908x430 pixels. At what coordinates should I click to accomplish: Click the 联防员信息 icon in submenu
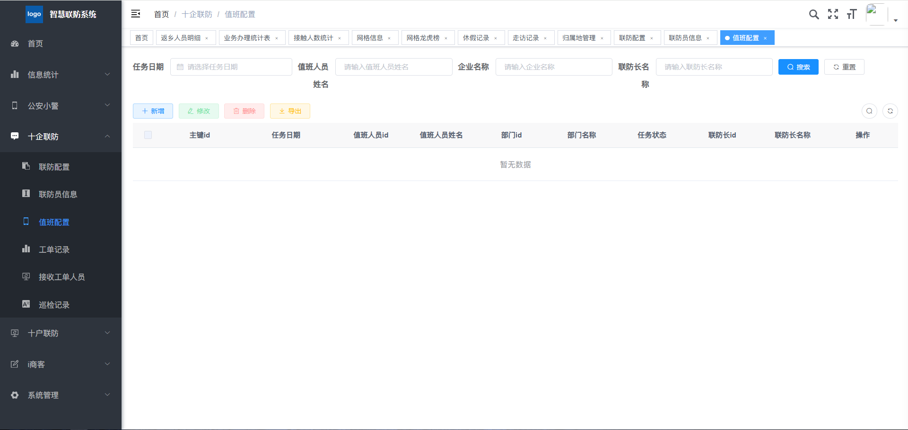tap(26, 193)
